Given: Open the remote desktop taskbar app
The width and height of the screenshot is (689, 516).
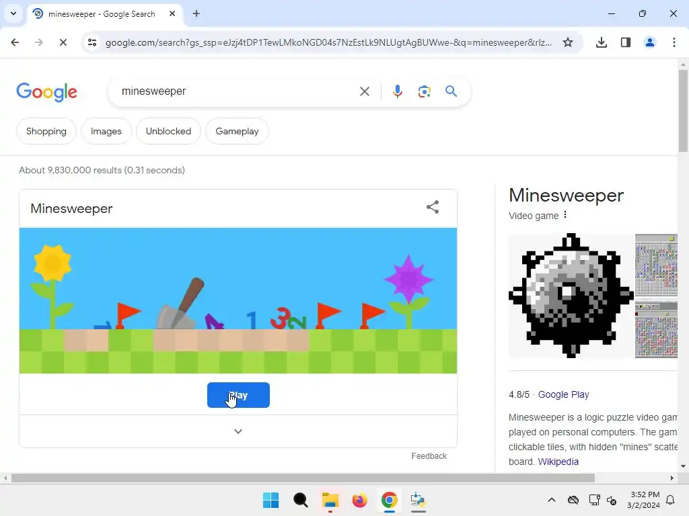Looking at the screenshot, I should tap(418, 500).
